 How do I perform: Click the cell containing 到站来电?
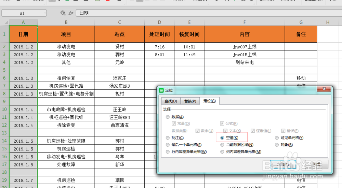click(x=245, y=62)
